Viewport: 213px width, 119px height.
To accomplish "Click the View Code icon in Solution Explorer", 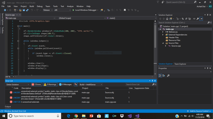I will coord(194,19).
